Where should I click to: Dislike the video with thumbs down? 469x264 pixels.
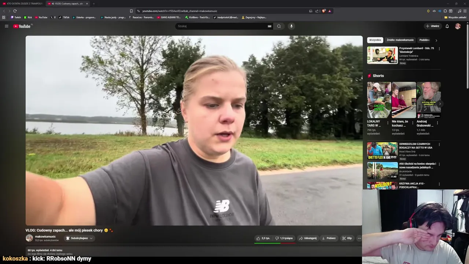click(284, 238)
